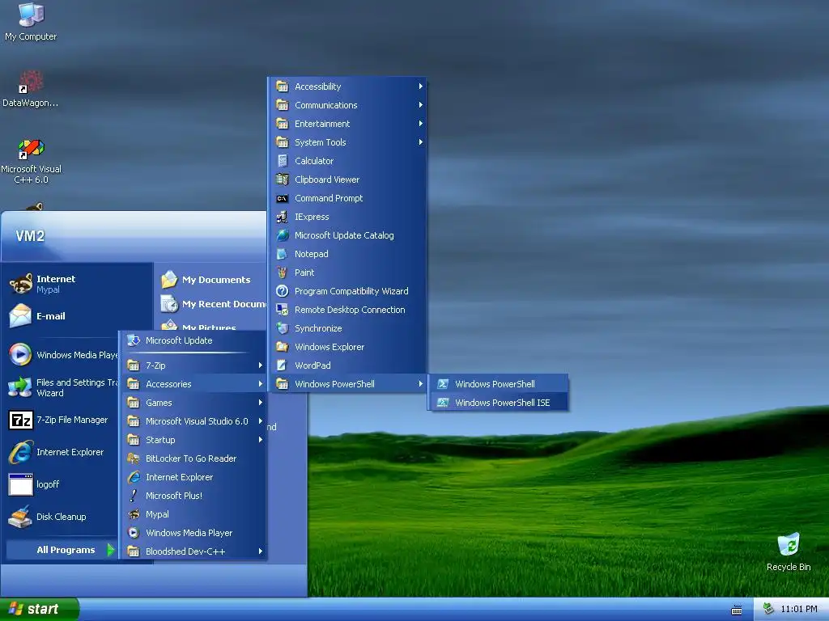Click the 7-Zip File Manager icon

click(21, 420)
